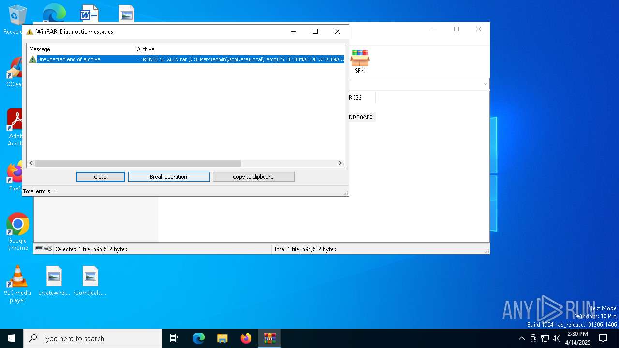Click the Close button in the diagnostic dialog
The width and height of the screenshot is (619, 348).
tap(100, 177)
